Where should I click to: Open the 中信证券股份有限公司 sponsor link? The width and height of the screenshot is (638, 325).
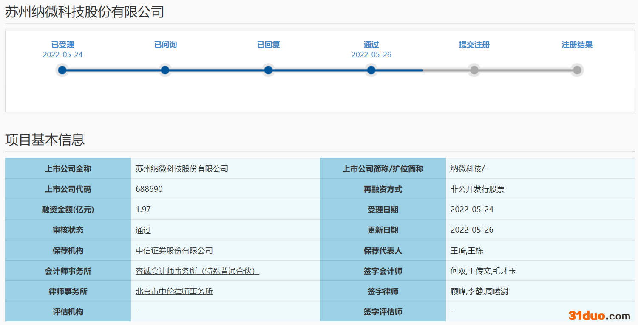pos(174,251)
